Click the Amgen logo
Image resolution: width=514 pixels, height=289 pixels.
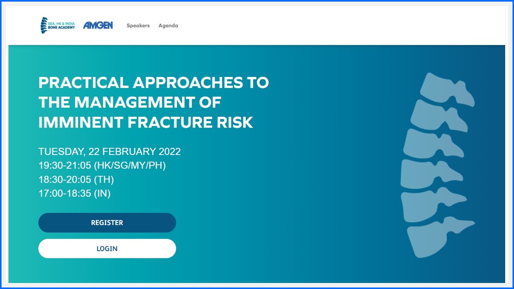pyautogui.click(x=98, y=25)
